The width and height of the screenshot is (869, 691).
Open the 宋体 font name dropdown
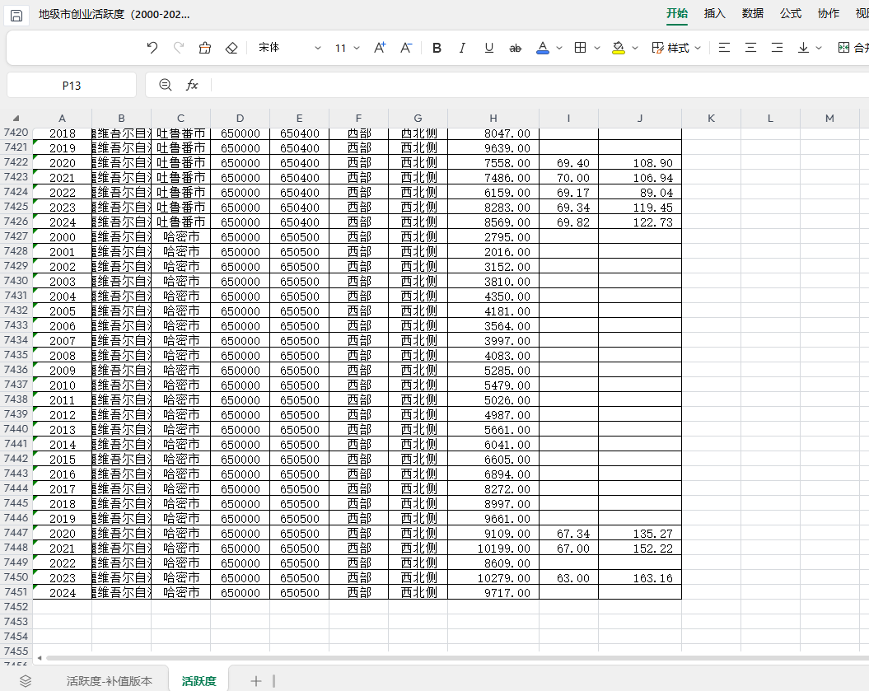click(289, 48)
